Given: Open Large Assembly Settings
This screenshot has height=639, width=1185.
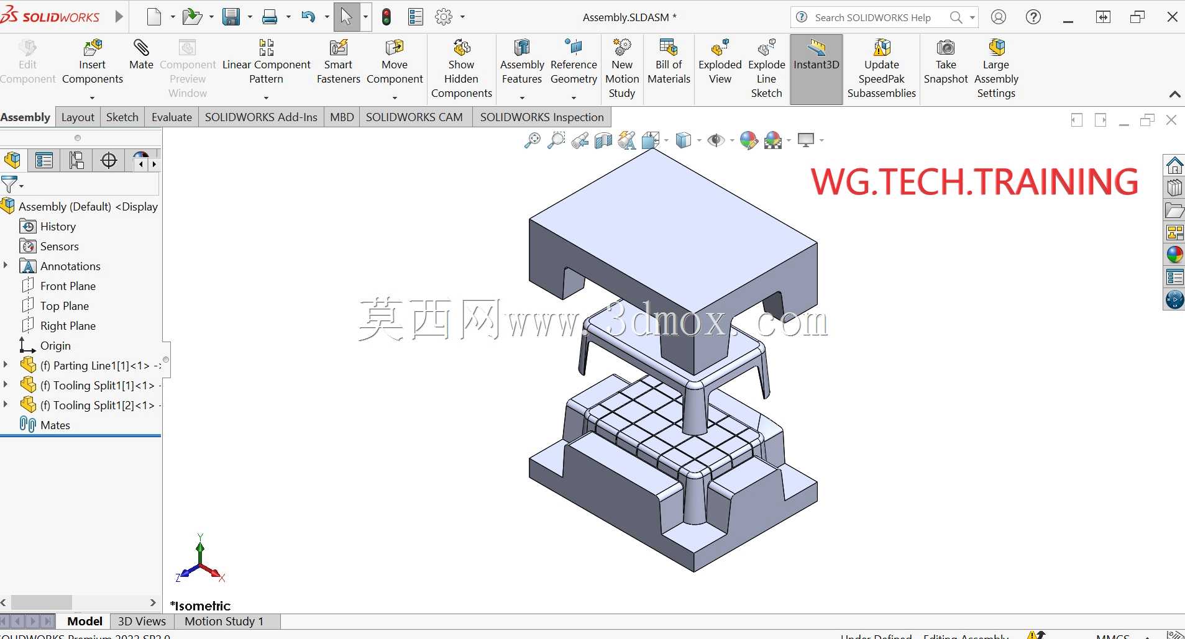Looking at the screenshot, I should click(996, 69).
